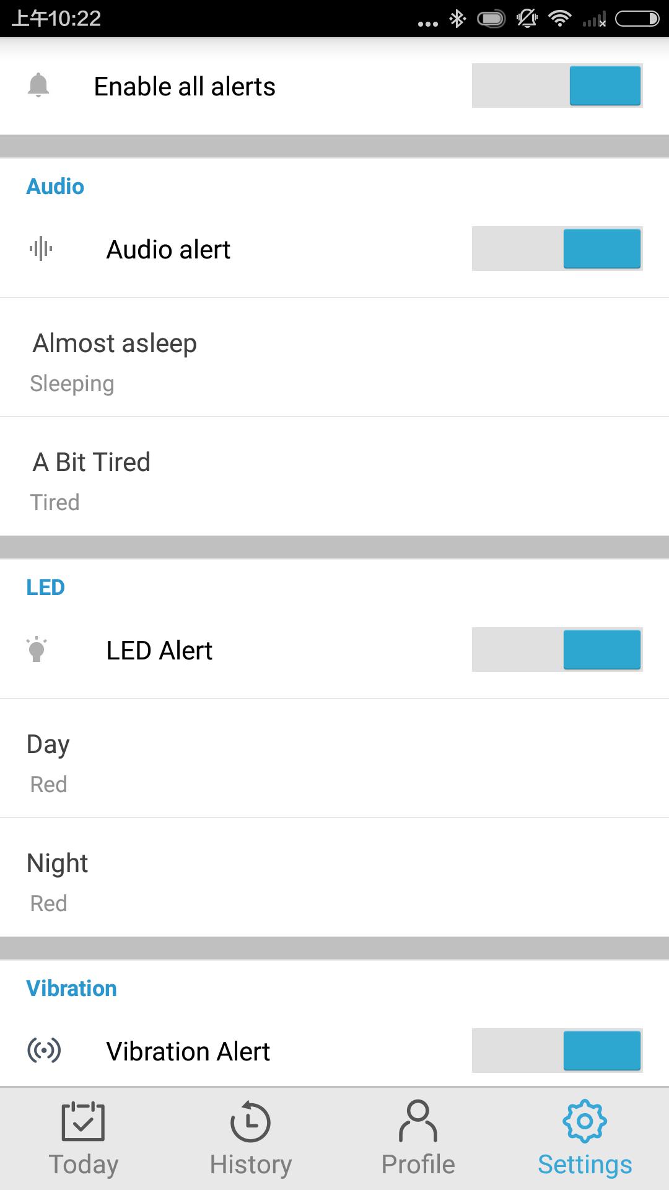Disable the LED Alert switch

point(557,650)
